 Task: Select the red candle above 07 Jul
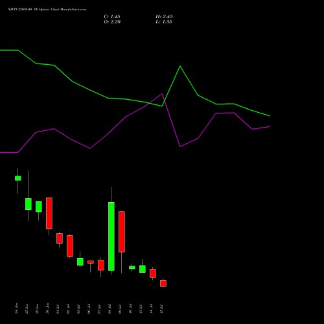[101, 265]
